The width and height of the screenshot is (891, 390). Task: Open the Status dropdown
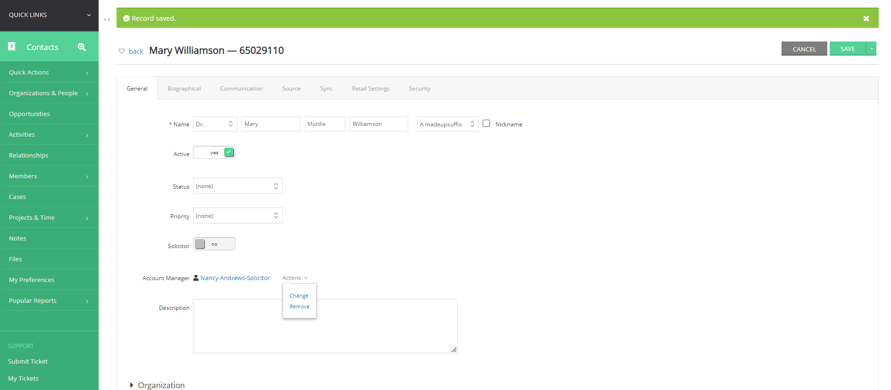pyautogui.click(x=238, y=186)
